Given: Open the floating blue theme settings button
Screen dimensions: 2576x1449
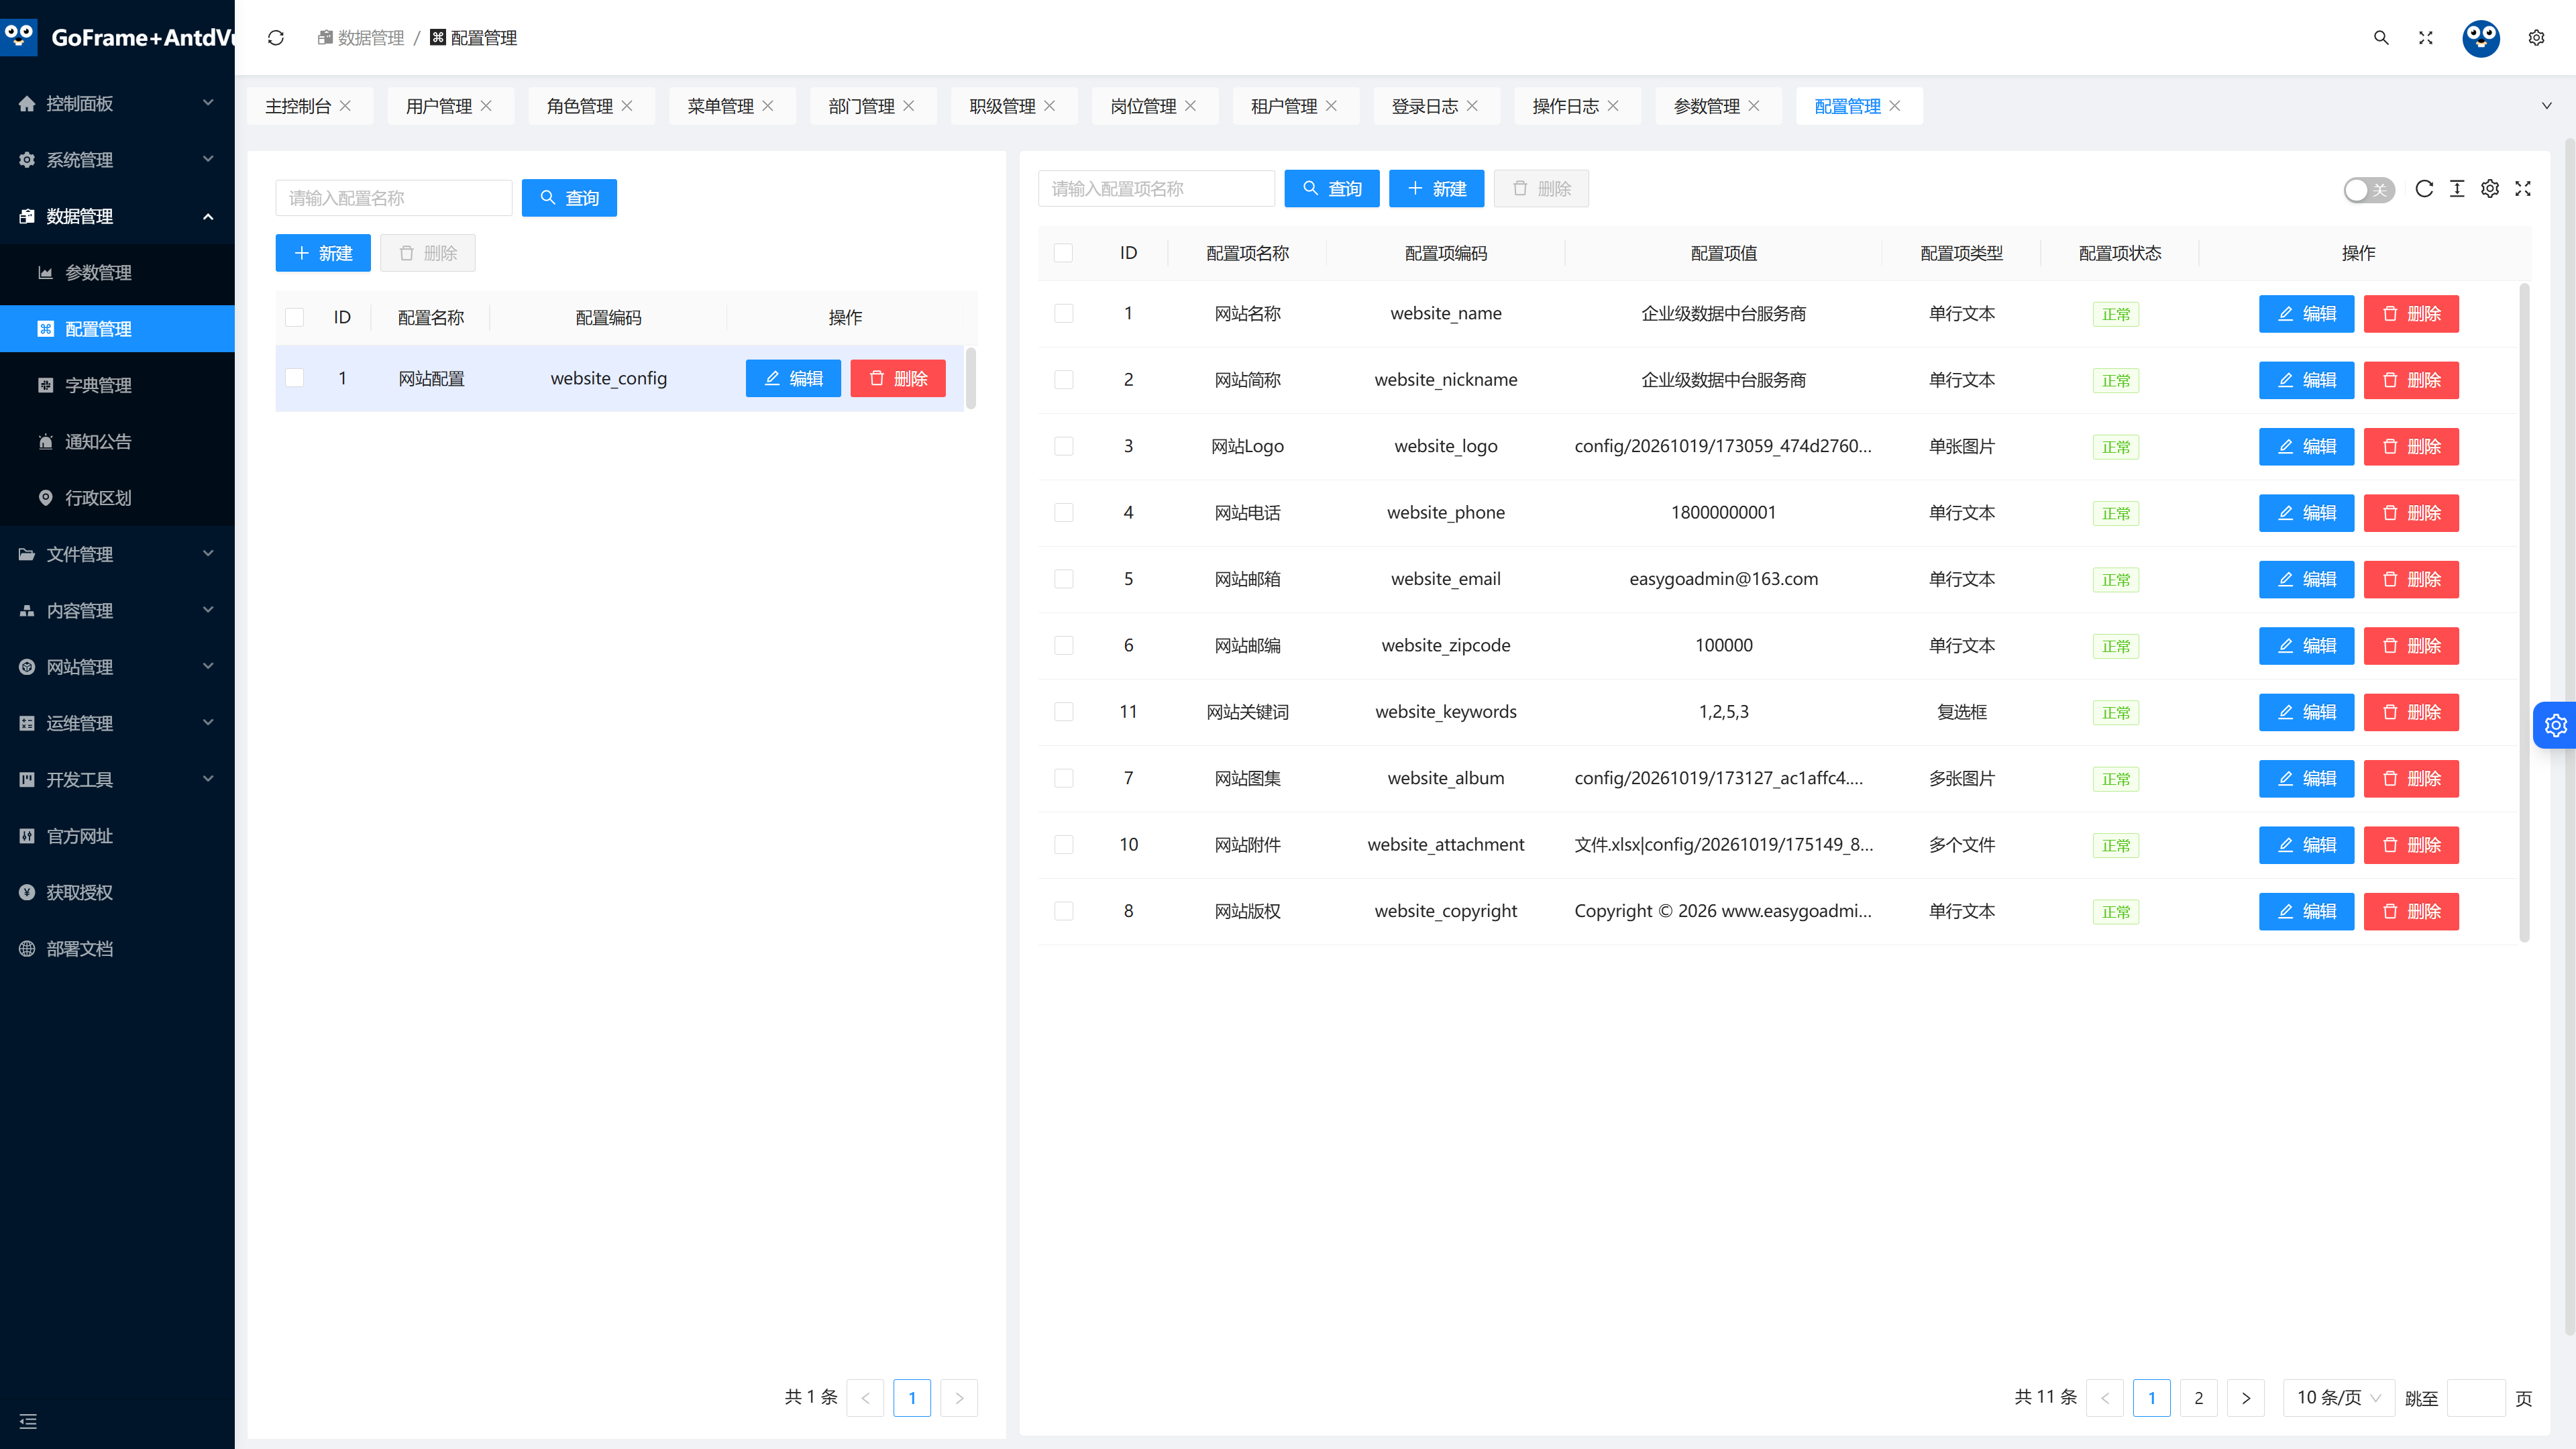Looking at the screenshot, I should click(2555, 725).
